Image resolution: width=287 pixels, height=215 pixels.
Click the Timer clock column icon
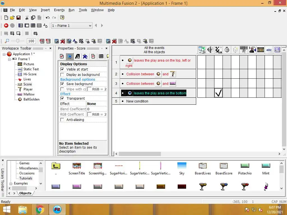(x=227, y=50)
